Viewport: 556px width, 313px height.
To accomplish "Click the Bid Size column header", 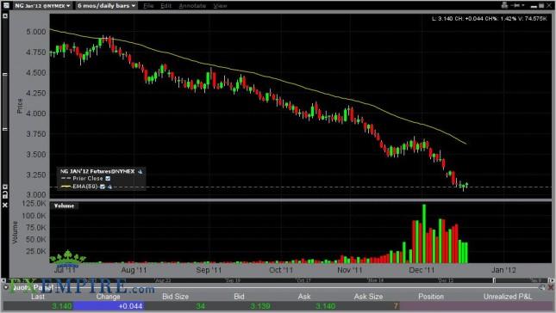I will click(x=175, y=297).
